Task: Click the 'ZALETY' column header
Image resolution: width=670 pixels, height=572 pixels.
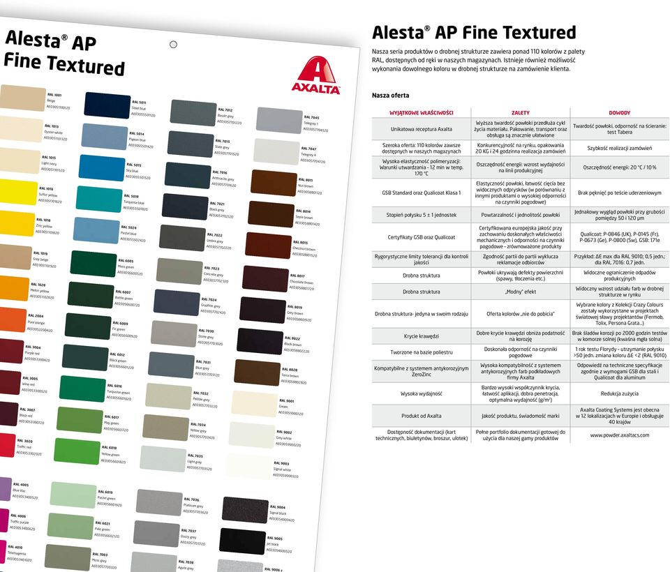Action: [521, 113]
